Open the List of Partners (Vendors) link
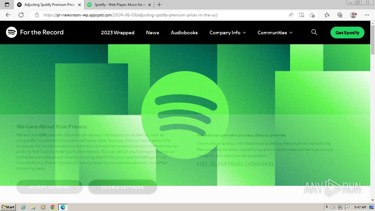Image resolution: width=375 pixels, height=211 pixels. click(x=235, y=164)
